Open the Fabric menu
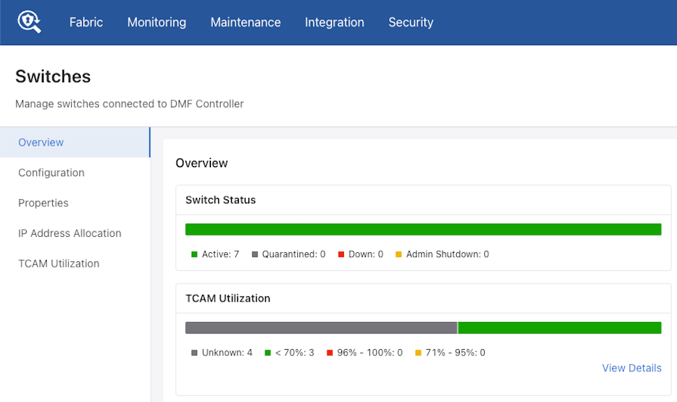The height and width of the screenshot is (402, 677). 86,22
